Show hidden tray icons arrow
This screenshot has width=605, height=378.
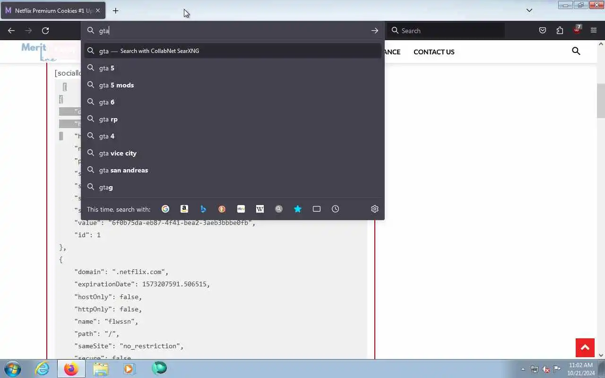523,369
